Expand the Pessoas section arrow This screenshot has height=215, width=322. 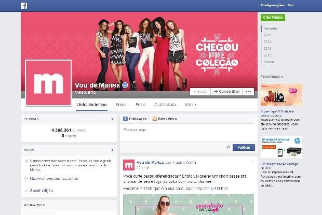click(x=112, y=119)
